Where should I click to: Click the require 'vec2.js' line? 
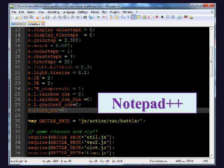coord(71,142)
